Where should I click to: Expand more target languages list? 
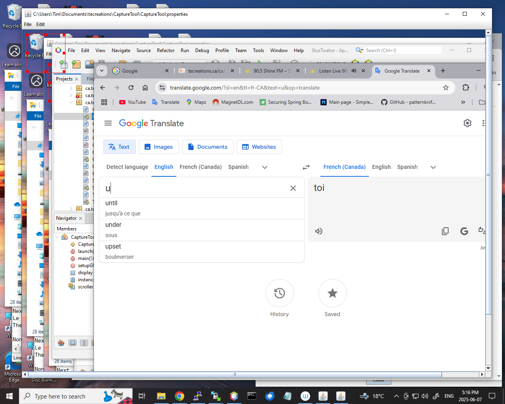(433, 167)
